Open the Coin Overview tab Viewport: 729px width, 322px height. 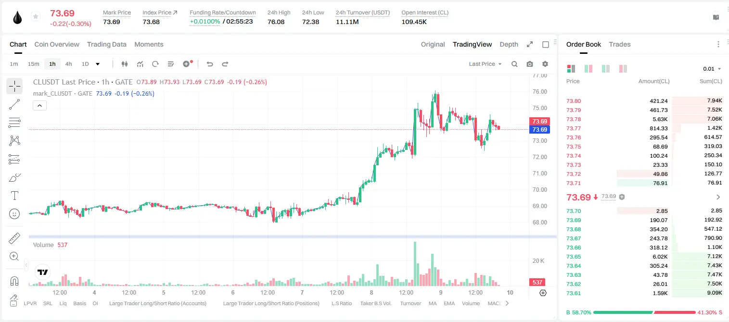(57, 44)
